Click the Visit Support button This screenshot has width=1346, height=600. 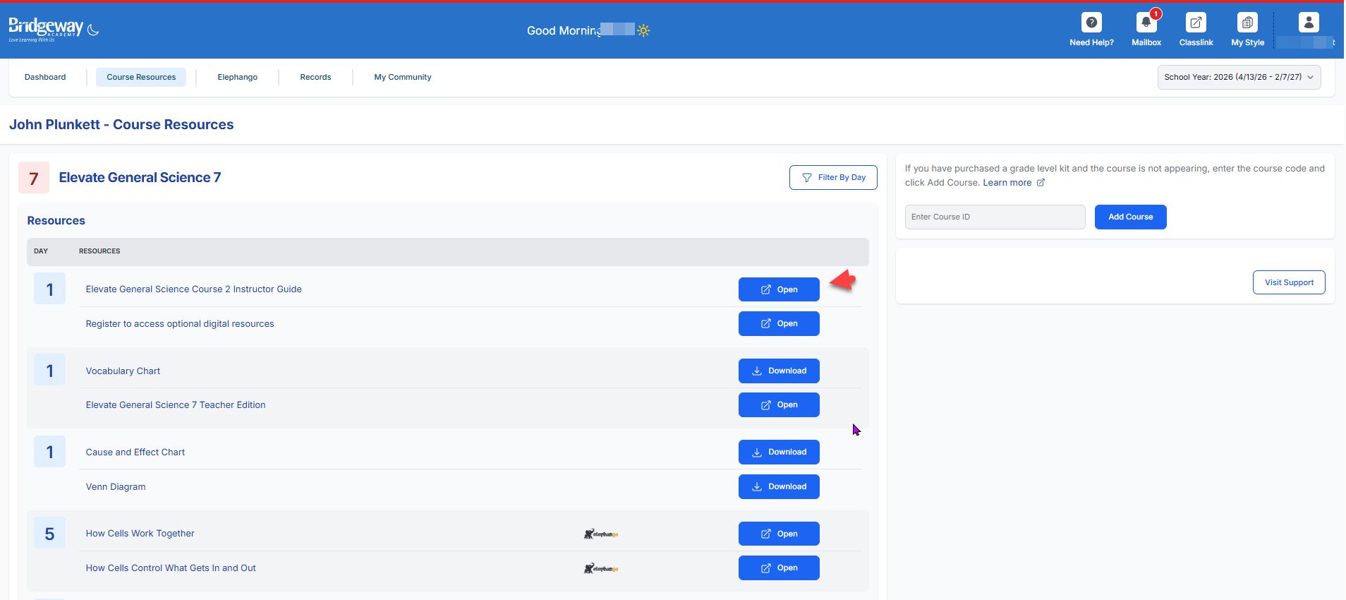(x=1289, y=282)
